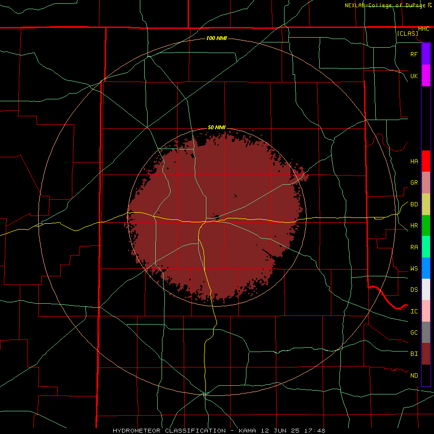
Task: Click the "IC" legend label
Action: pos(414,312)
